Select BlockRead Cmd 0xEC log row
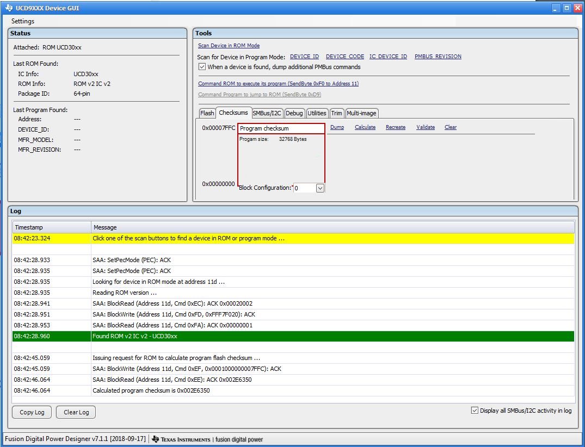This screenshot has width=585, height=447. point(293,303)
